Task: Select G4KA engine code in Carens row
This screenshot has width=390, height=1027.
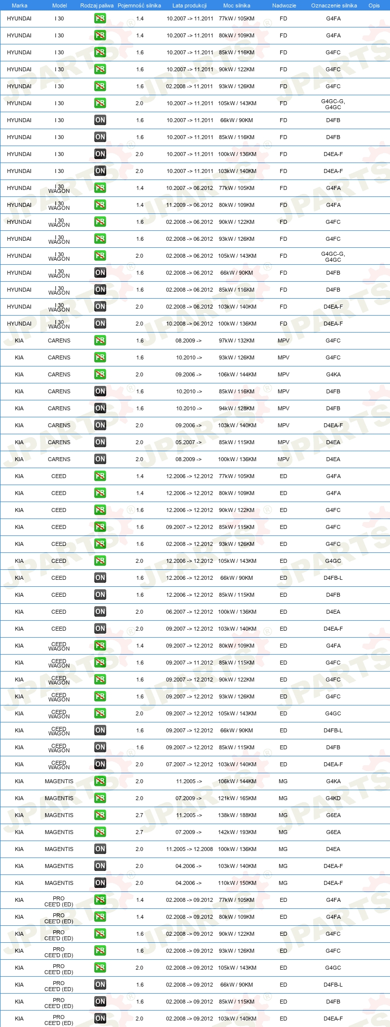Action: (333, 374)
